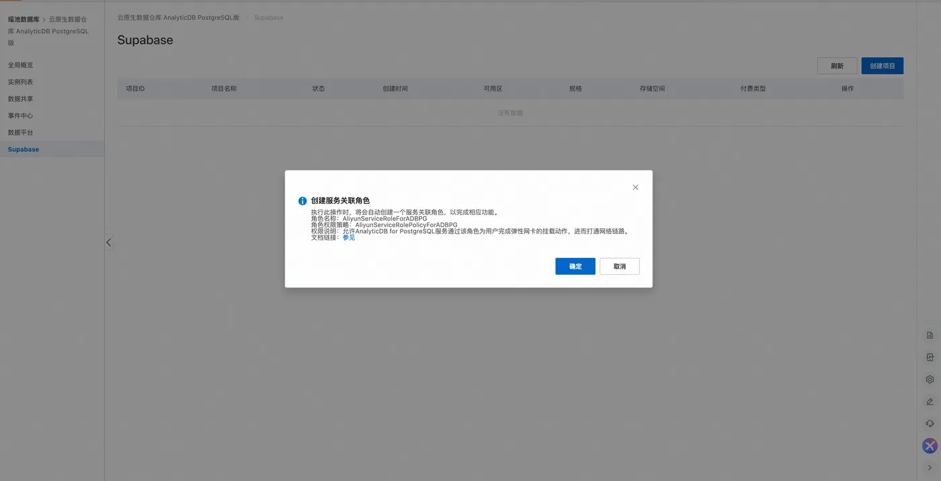This screenshot has width=941, height=481.
Task: Click the AliyunServiceRolePolicyForADBPG policy text
Action: coord(407,225)
